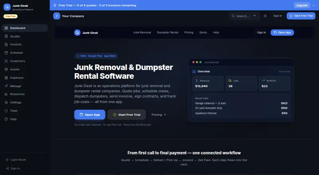Click '20-yard dumpster drop' row
The image size is (319, 175).
pos(241,108)
